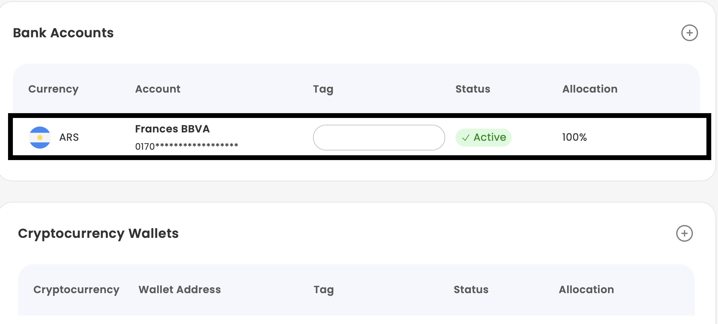Click the 100% allocation value
718x324 pixels.
tap(574, 137)
